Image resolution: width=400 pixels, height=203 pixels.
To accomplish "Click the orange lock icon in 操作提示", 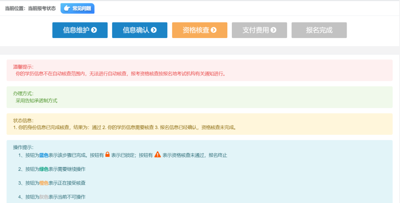I will [107, 154].
